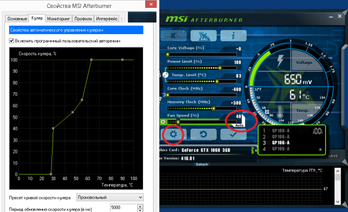Open the information i button
Screen dimensions: 348x212
coord(233,36)
